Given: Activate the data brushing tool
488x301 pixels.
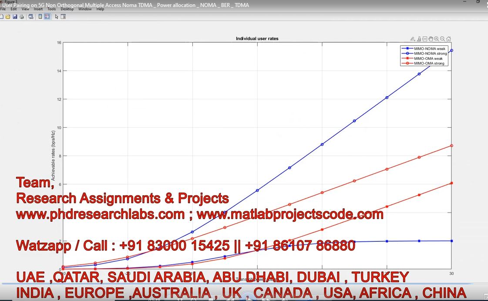Looking at the screenshot, I should click(419, 39).
